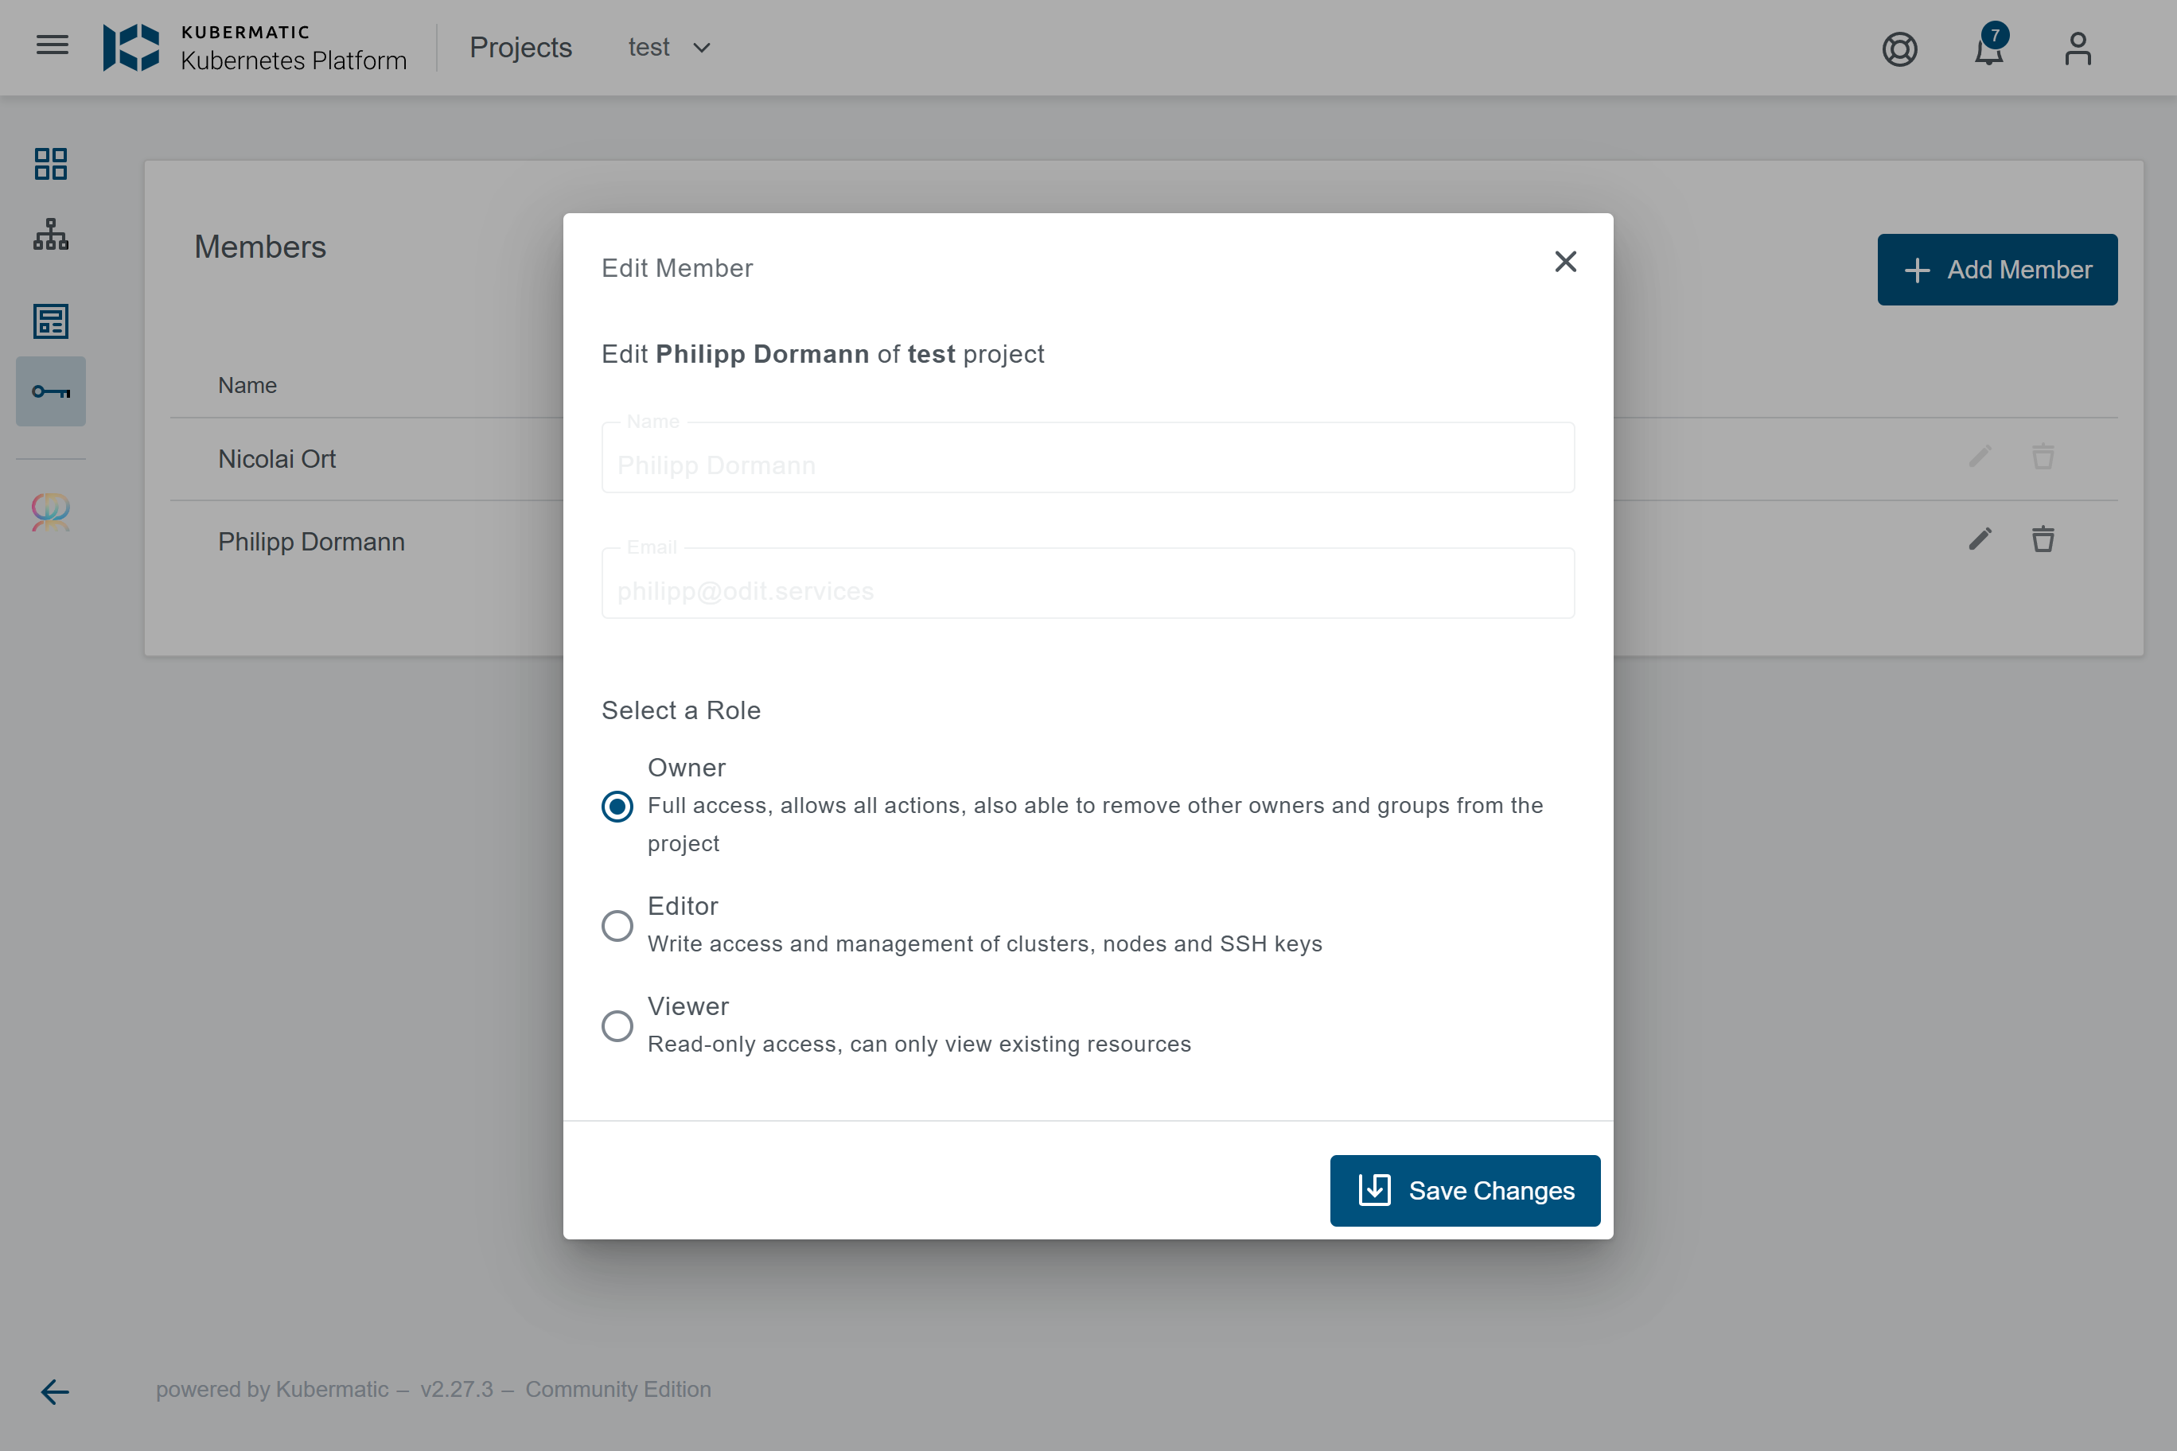Edit Philipp Dormann via pencil icon

pyautogui.click(x=1980, y=539)
